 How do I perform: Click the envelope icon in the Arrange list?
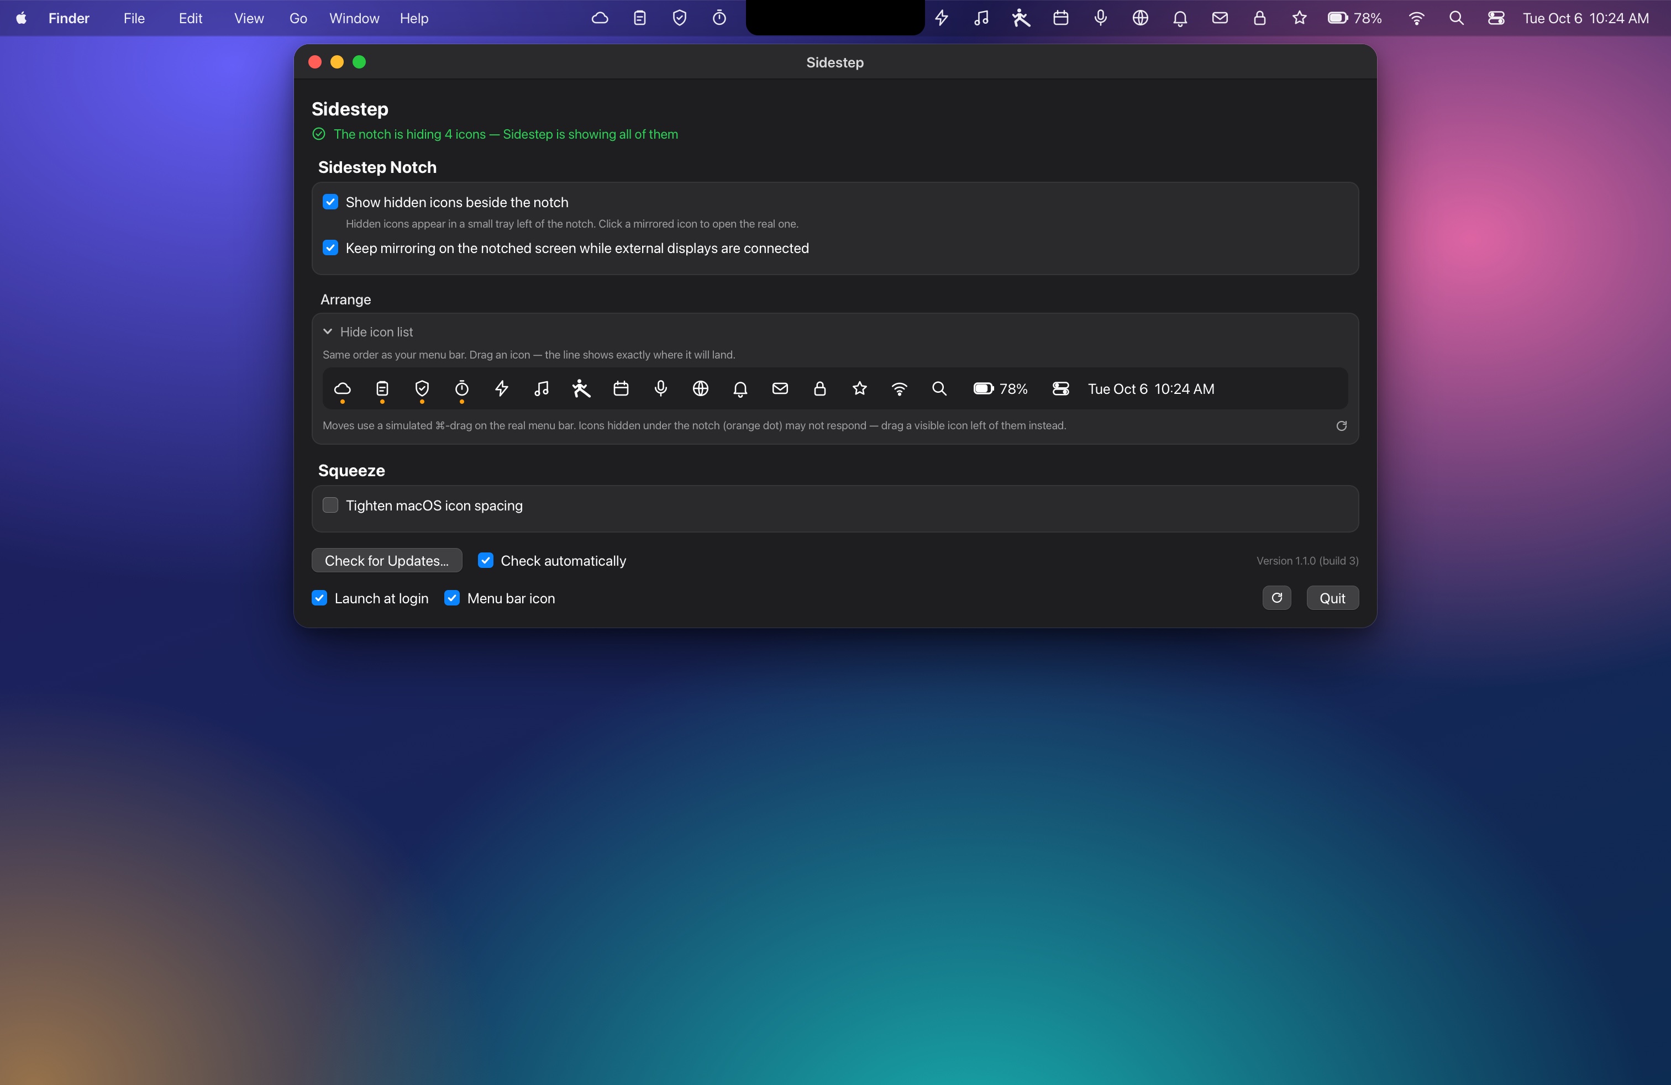[x=780, y=388]
